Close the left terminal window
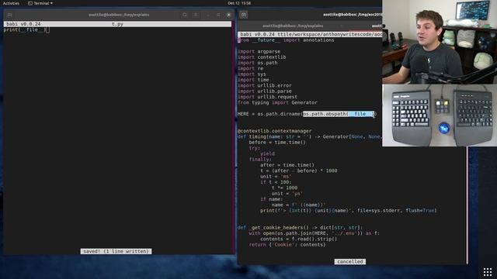 point(229,15)
